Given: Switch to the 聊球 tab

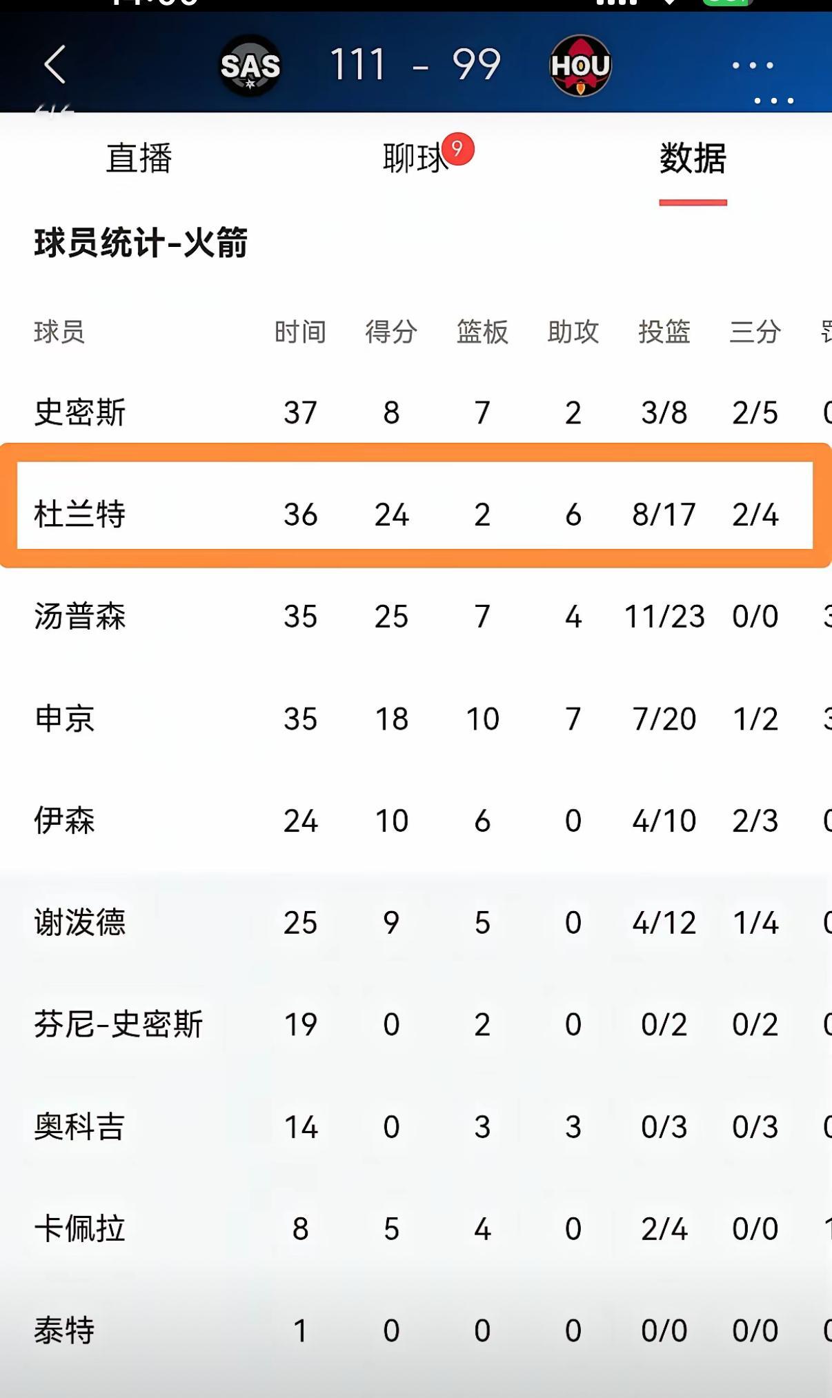Looking at the screenshot, I should tap(414, 159).
